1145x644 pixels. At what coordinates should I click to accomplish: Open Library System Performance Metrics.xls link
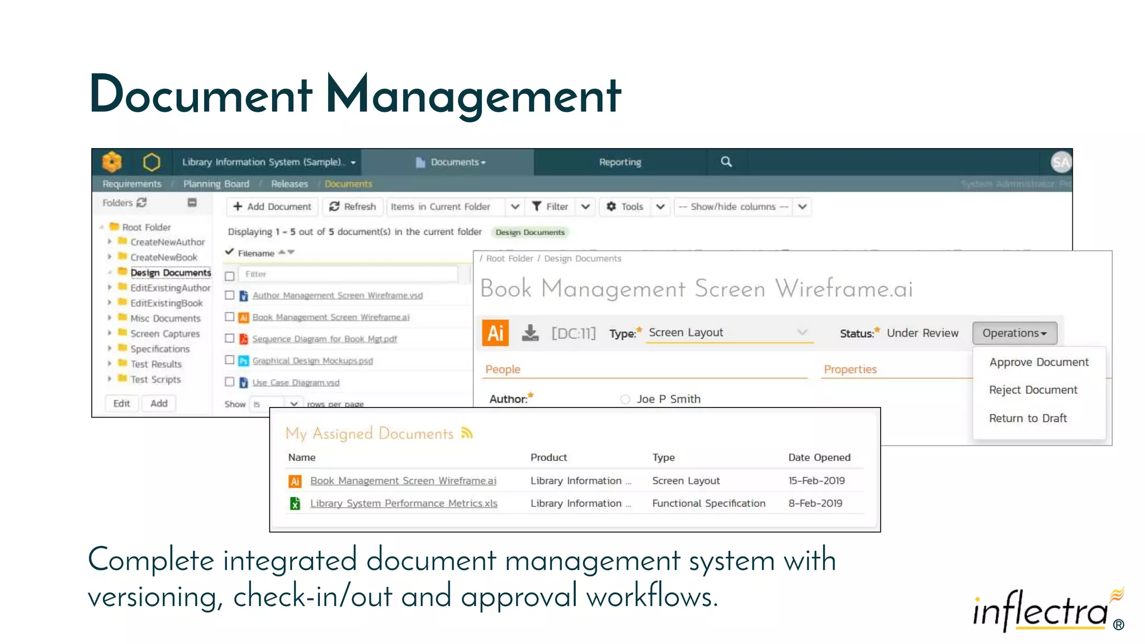[x=404, y=504]
